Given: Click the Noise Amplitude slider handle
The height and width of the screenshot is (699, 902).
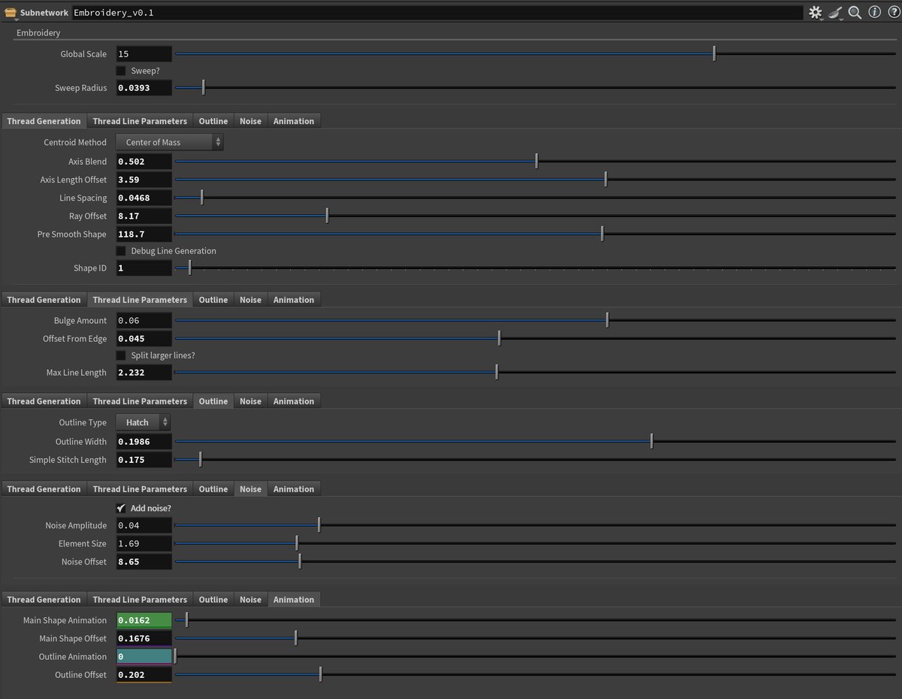Looking at the screenshot, I should point(319,525).
